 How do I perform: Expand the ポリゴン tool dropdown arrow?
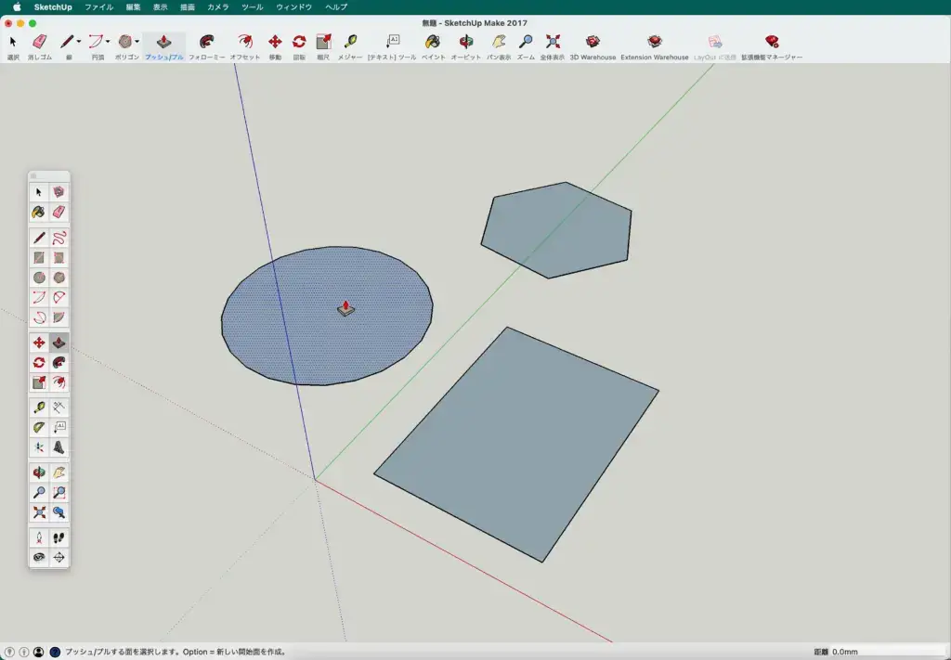(137, 41)
